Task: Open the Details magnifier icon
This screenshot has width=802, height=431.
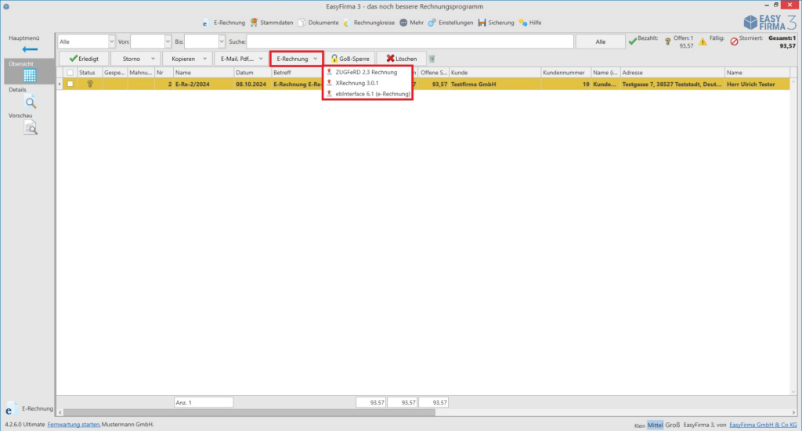Action: tap(31, 102)
